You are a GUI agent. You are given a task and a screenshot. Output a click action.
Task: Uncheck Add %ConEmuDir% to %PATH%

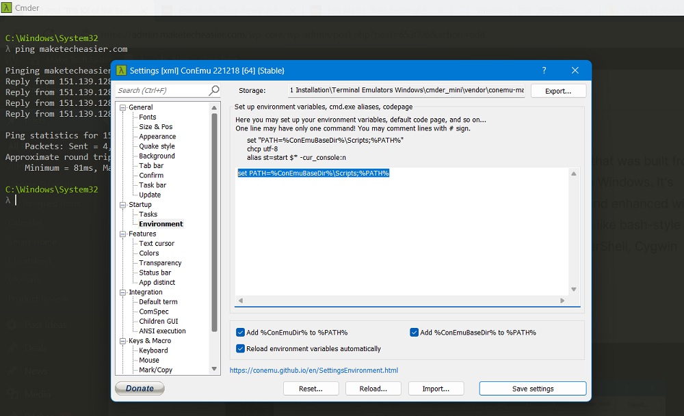(241, 331)
